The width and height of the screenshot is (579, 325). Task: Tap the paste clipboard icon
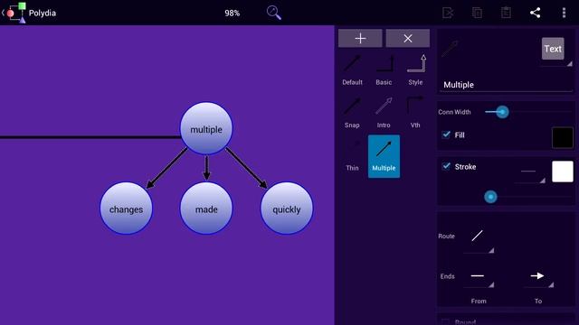click(x=506, y=13)
